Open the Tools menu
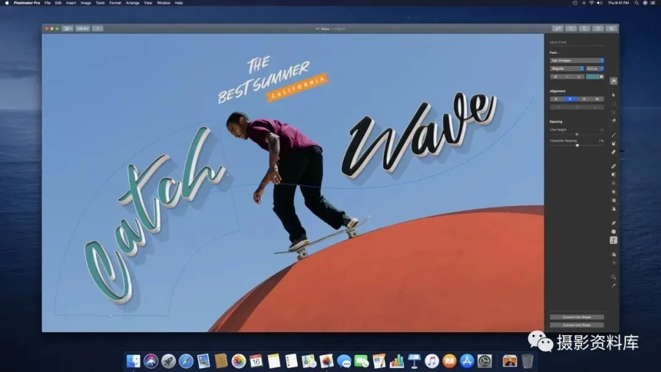This screenshot has height=372, width=661. (100, 3)
